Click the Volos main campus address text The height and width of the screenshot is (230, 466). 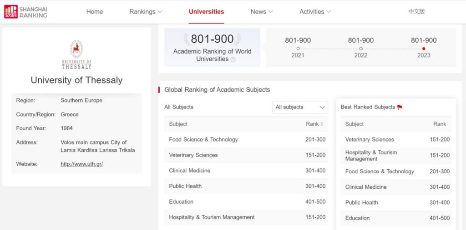(x=97, y=146)
